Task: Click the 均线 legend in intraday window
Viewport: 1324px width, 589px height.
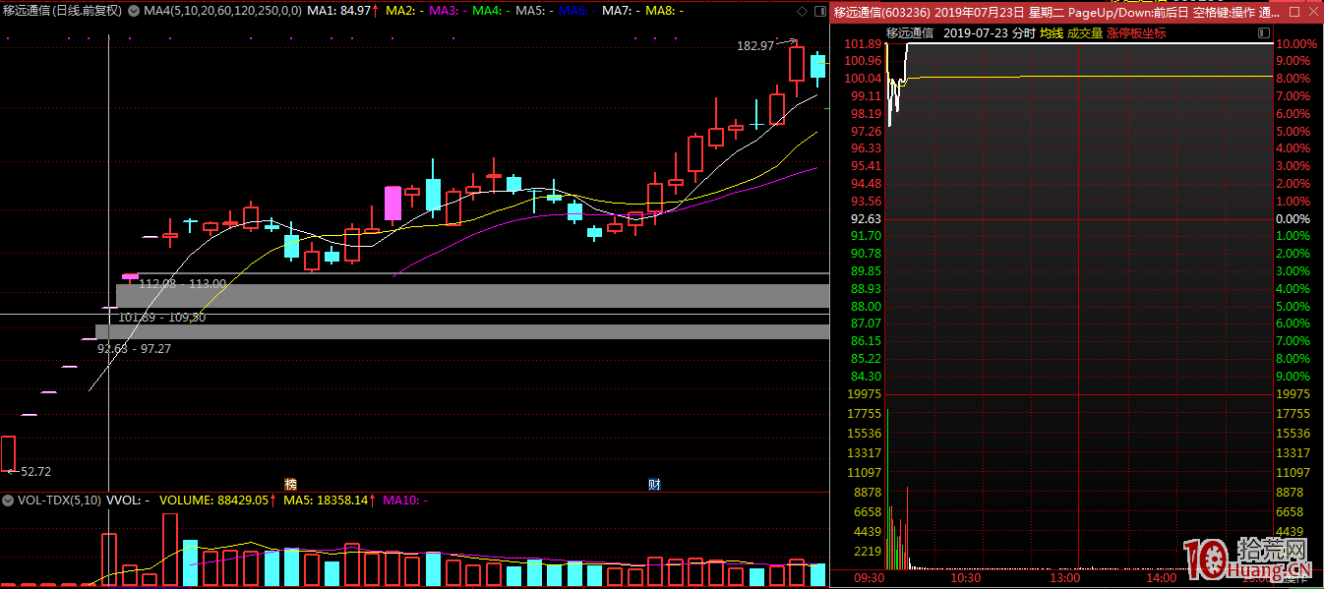Action: (x=1052, y=32)
